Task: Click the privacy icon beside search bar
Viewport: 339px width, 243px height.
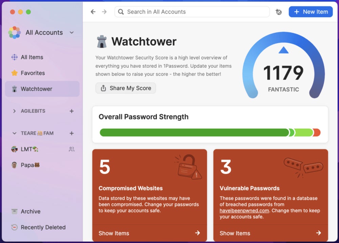Action: pos(279,12)
